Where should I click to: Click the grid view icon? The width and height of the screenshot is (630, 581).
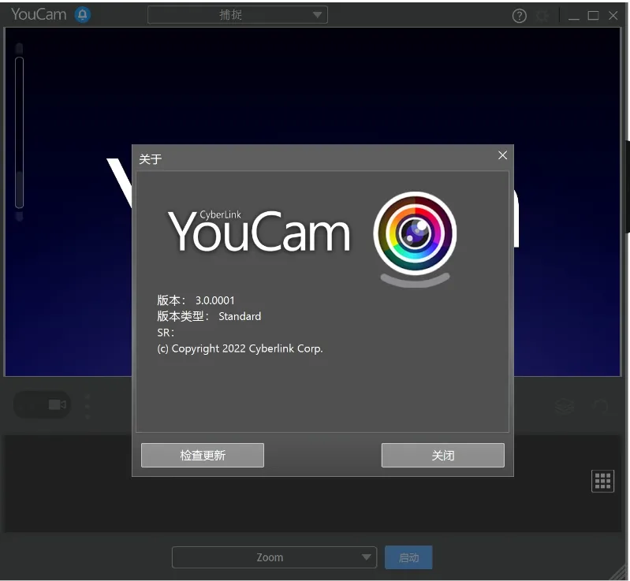click(x=602, y=481)
